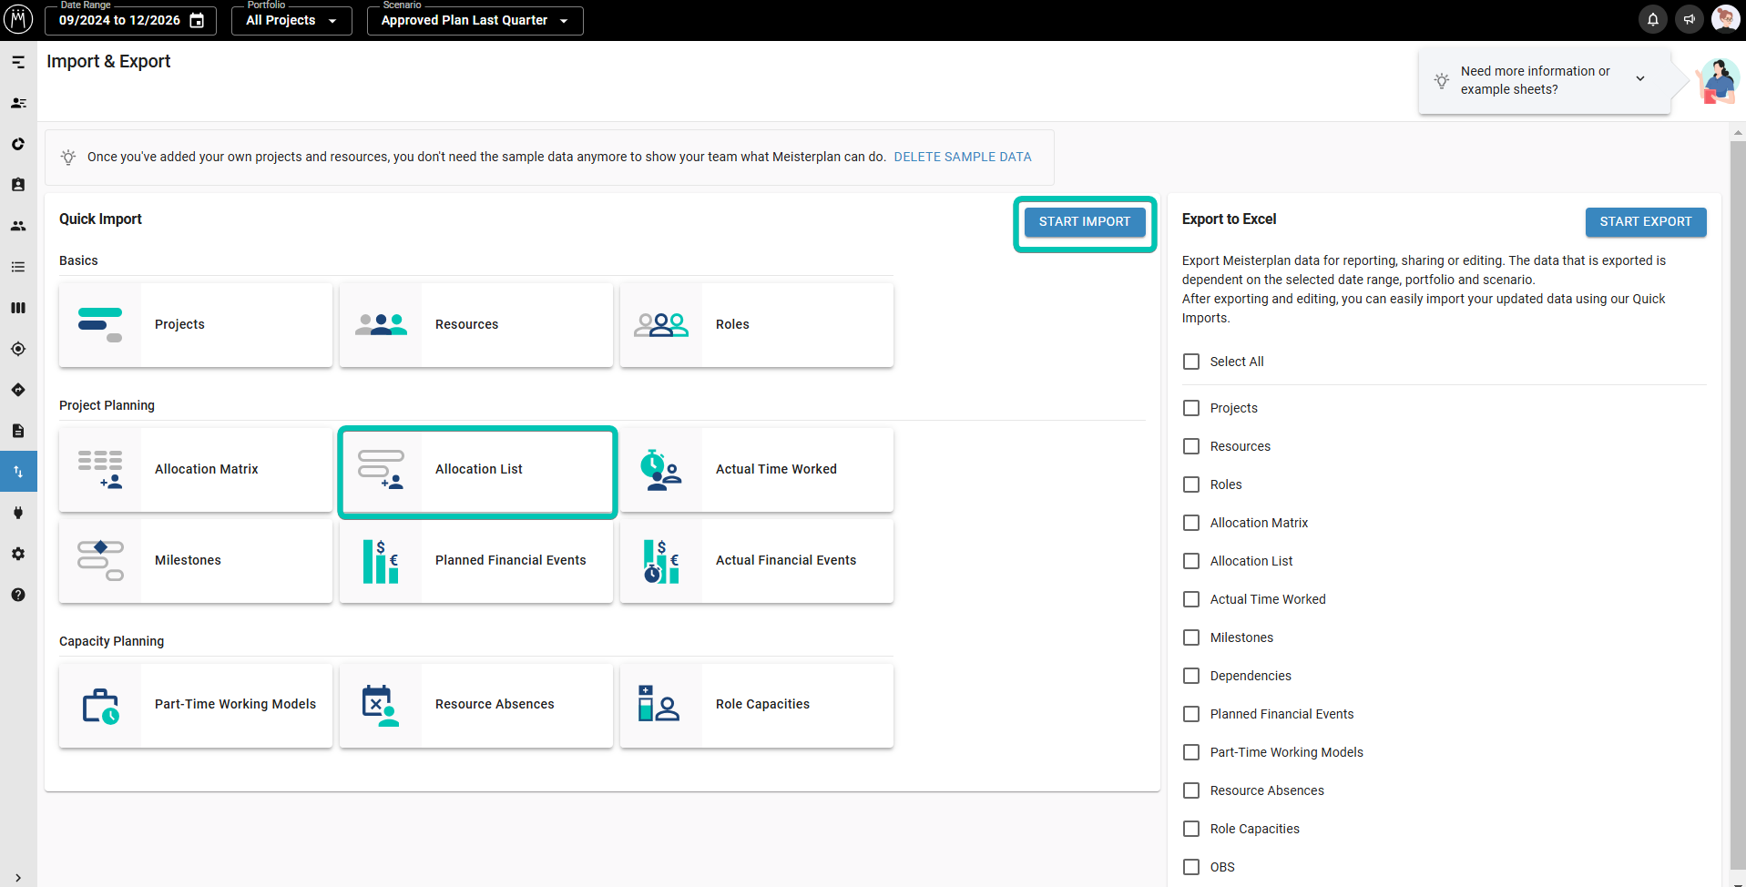
Task: Click the START IMPORT button
Action: (x=1085, y=221)
